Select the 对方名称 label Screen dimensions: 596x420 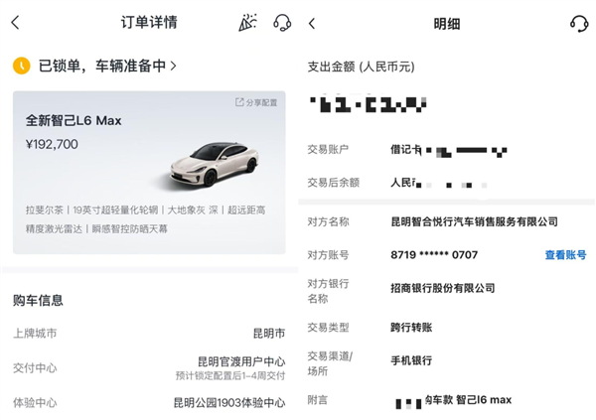[328, 221]
